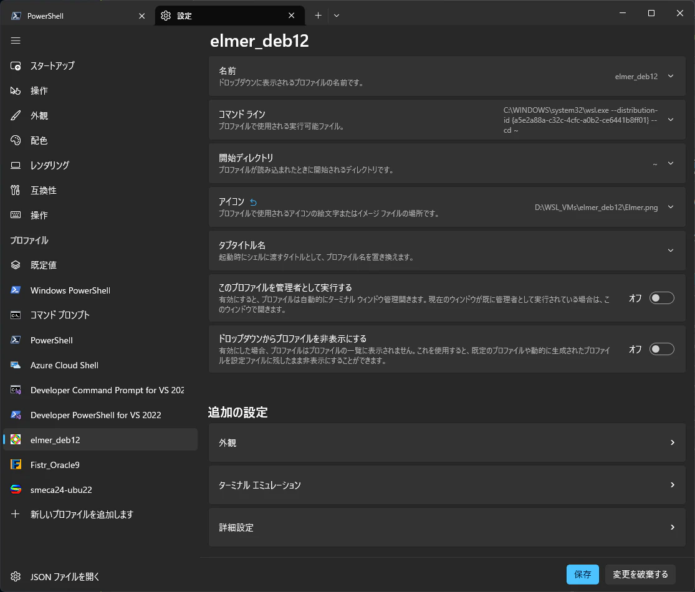Image resolution: width=695 pixels, height=592 pixels.
Task: Save changes with the 保存 button
Action: coord(582,574)
